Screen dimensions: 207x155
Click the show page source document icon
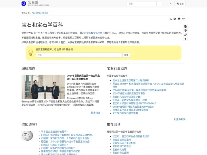click(185, 26)
